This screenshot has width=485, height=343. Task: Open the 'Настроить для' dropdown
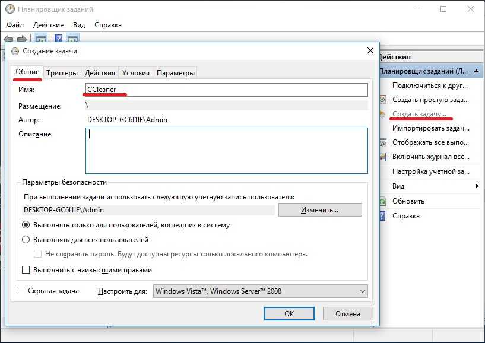[x=260, y=291]
